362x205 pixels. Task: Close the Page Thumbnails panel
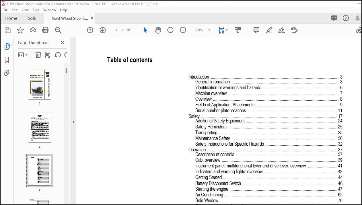(x=63, y=42)
